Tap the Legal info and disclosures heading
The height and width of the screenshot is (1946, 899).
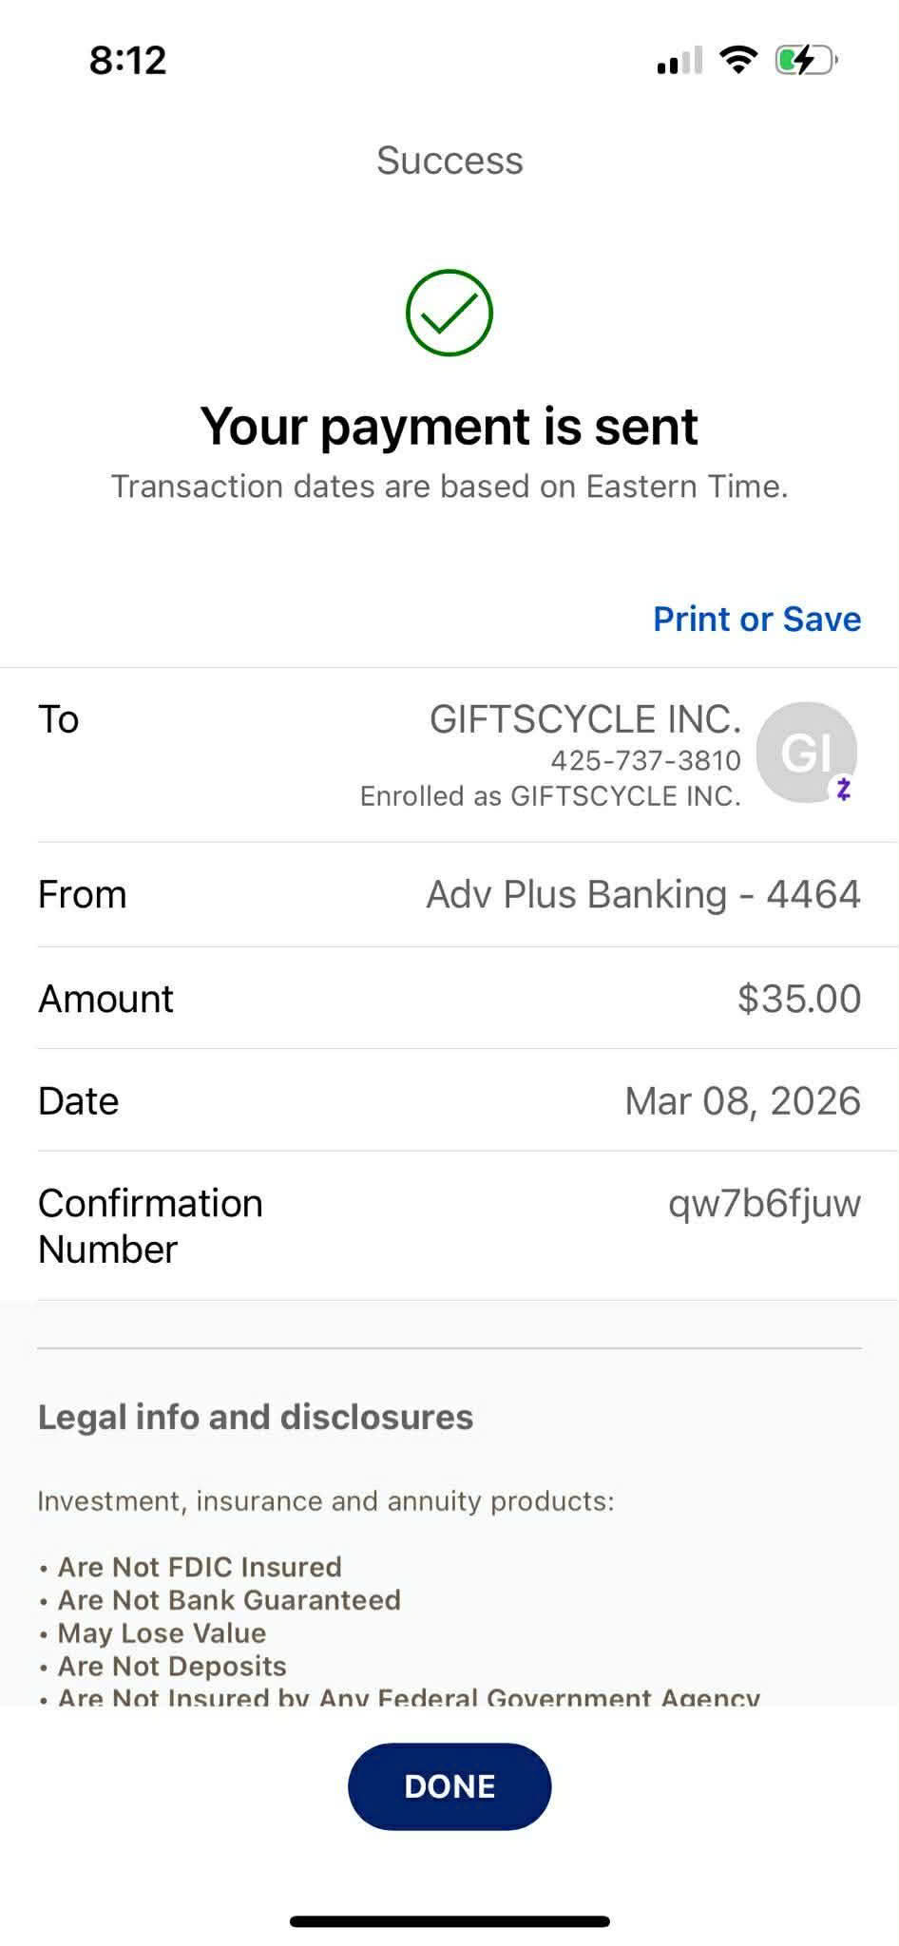[x=255, y=1417]
